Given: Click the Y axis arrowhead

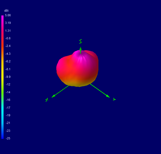Looking at the screenshot, I should pyautogui.click(x=108, y=96).
